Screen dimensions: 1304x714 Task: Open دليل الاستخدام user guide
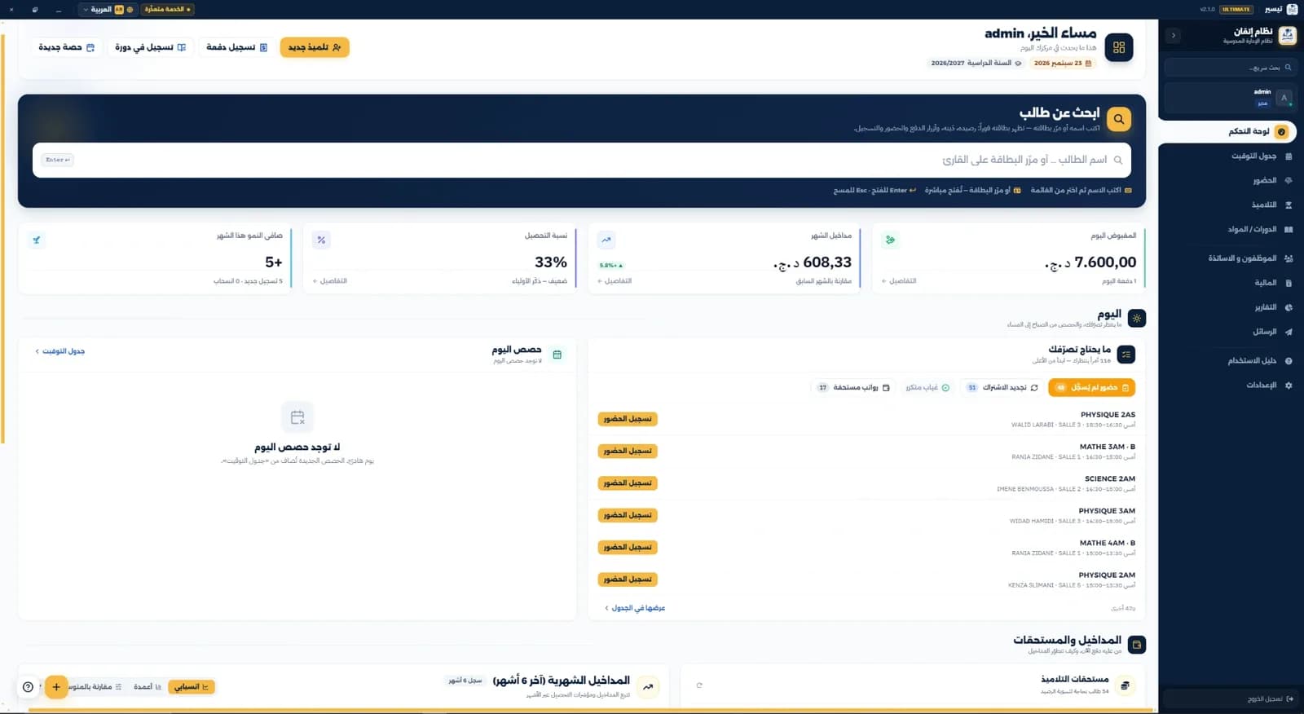point(1231,360)
